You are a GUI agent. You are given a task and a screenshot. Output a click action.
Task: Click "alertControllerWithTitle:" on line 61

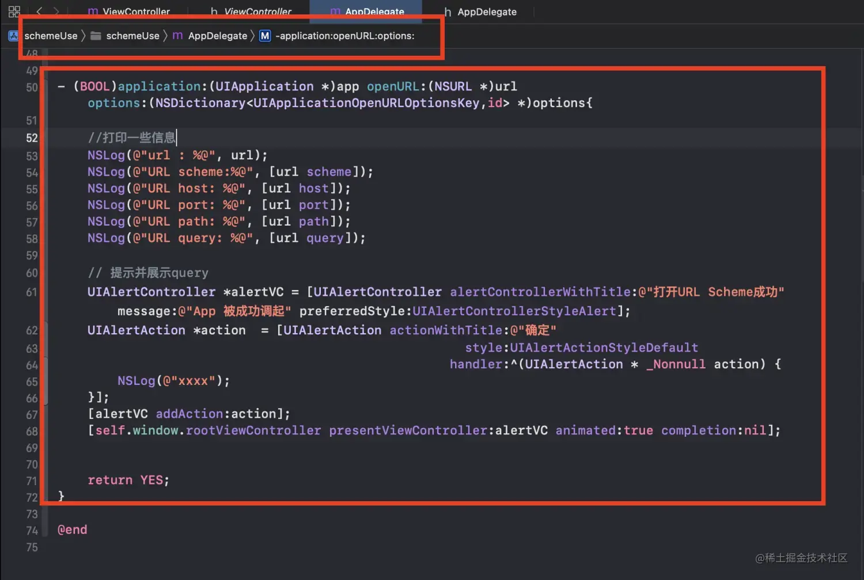544,292
